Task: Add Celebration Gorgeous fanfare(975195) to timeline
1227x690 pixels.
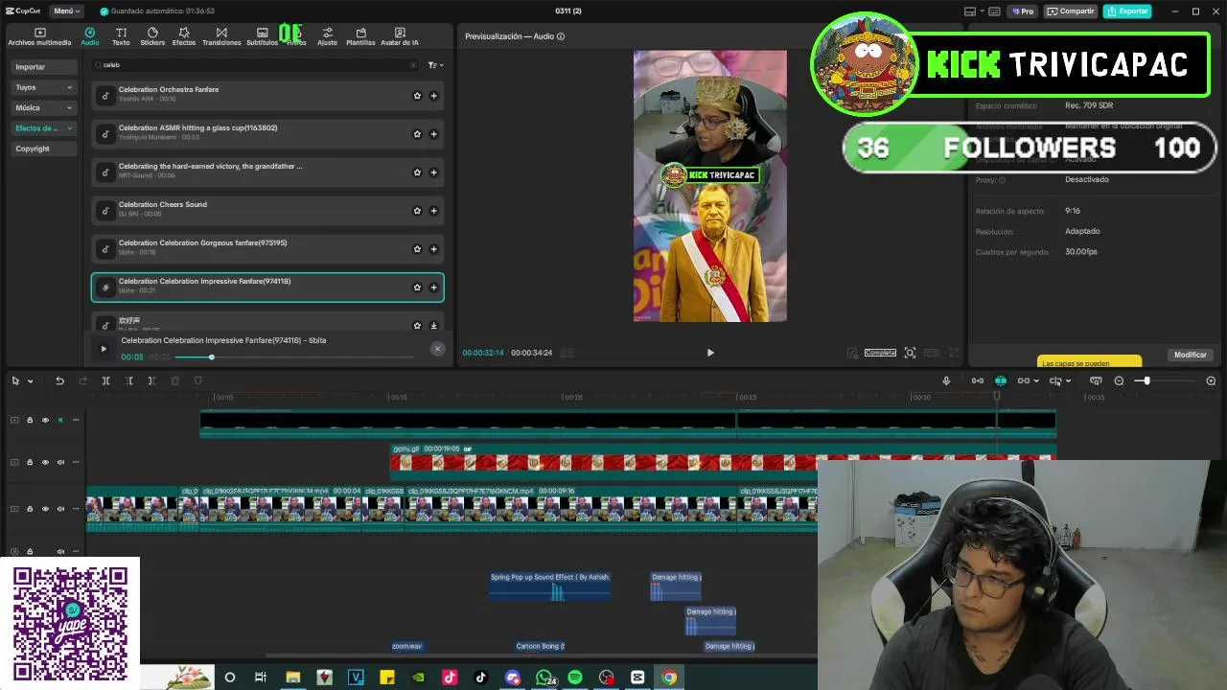Action: [x=433, y=249]
